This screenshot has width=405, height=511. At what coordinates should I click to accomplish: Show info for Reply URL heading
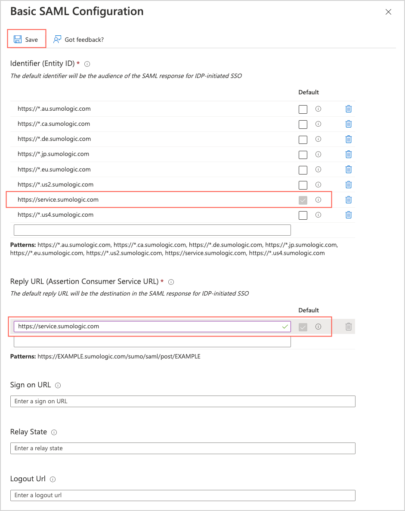click(x=171, y=282)
